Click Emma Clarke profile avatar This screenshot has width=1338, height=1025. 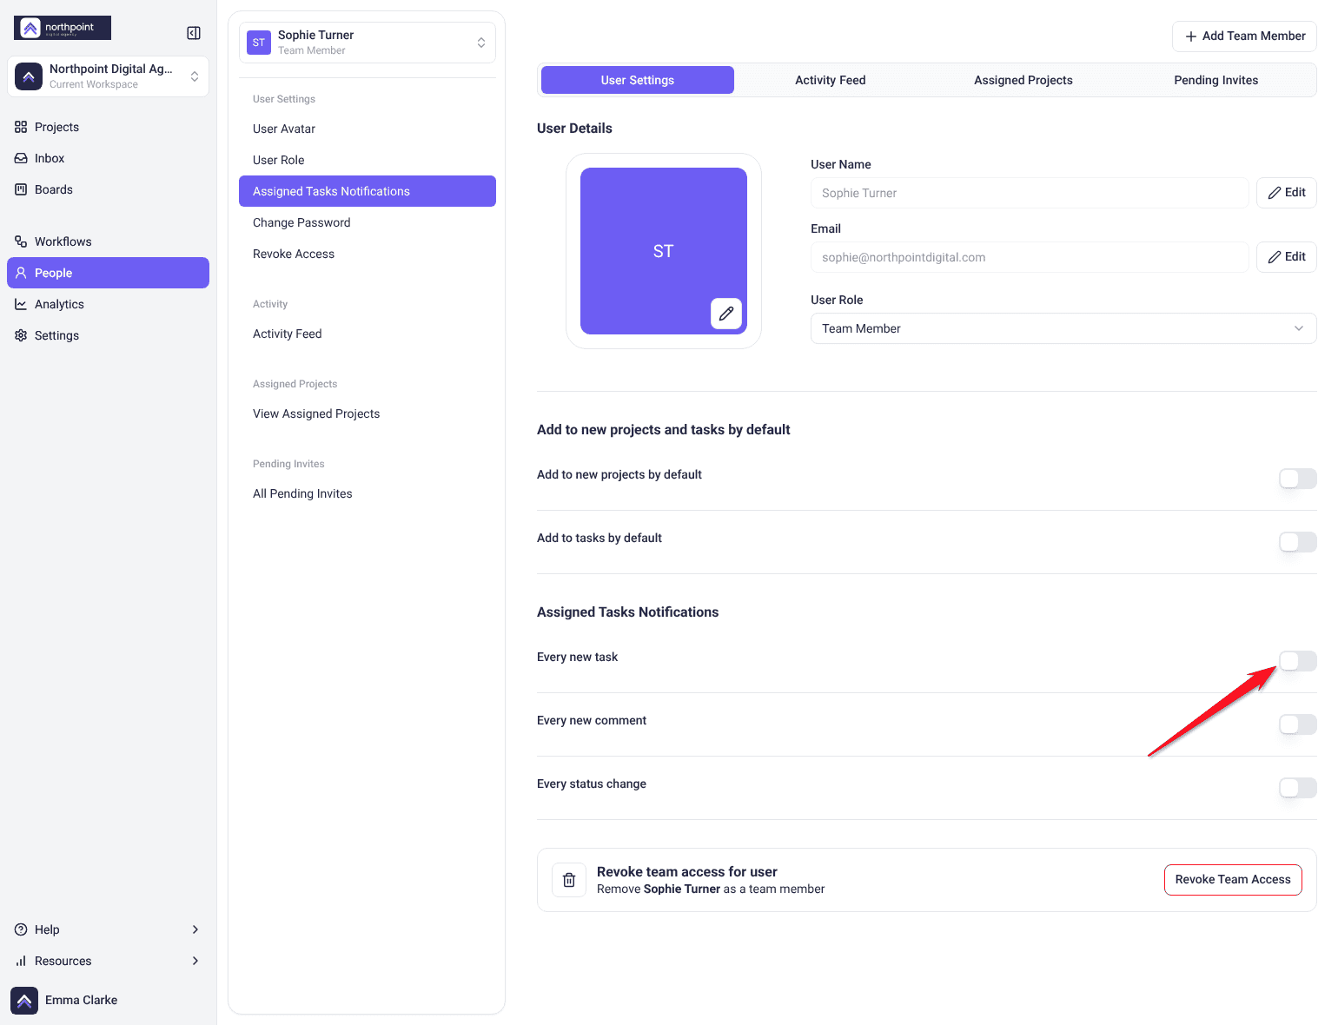(x=24, y=1001)
